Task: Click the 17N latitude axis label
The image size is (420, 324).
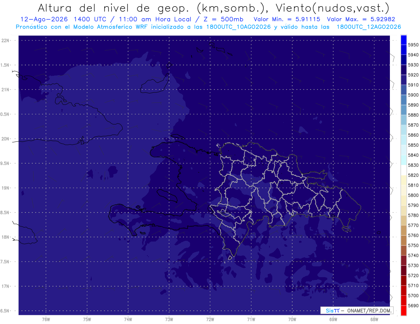Action: 6,287
